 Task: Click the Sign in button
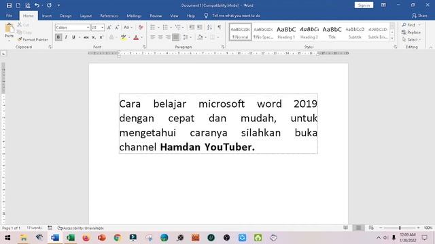[x=364, y=5]
